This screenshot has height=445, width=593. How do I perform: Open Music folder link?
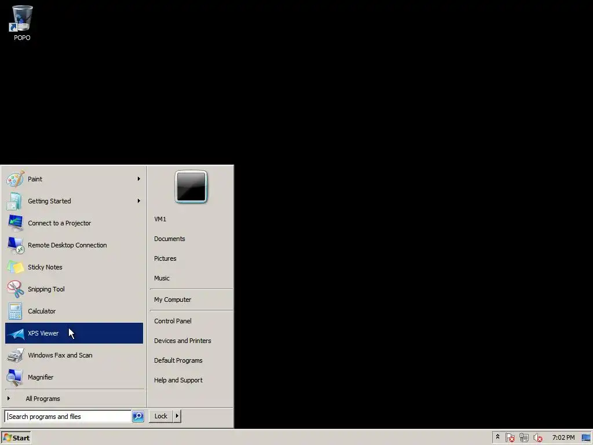tap(162, 278)
